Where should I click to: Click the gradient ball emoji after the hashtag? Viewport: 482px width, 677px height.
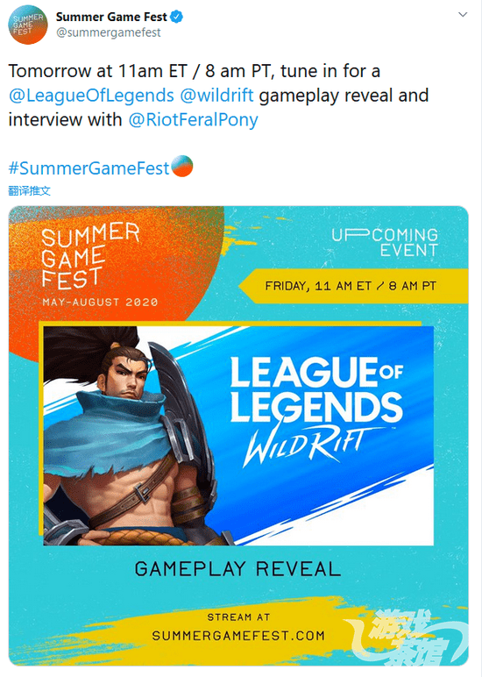(182, 167)
